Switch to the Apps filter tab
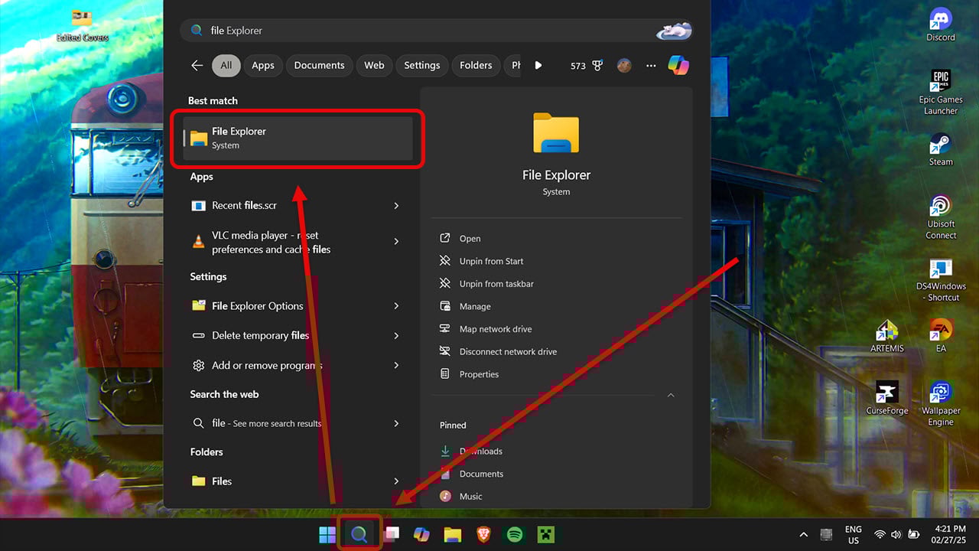The height and width of the screenshot is (551, 979). pos(262,66)
